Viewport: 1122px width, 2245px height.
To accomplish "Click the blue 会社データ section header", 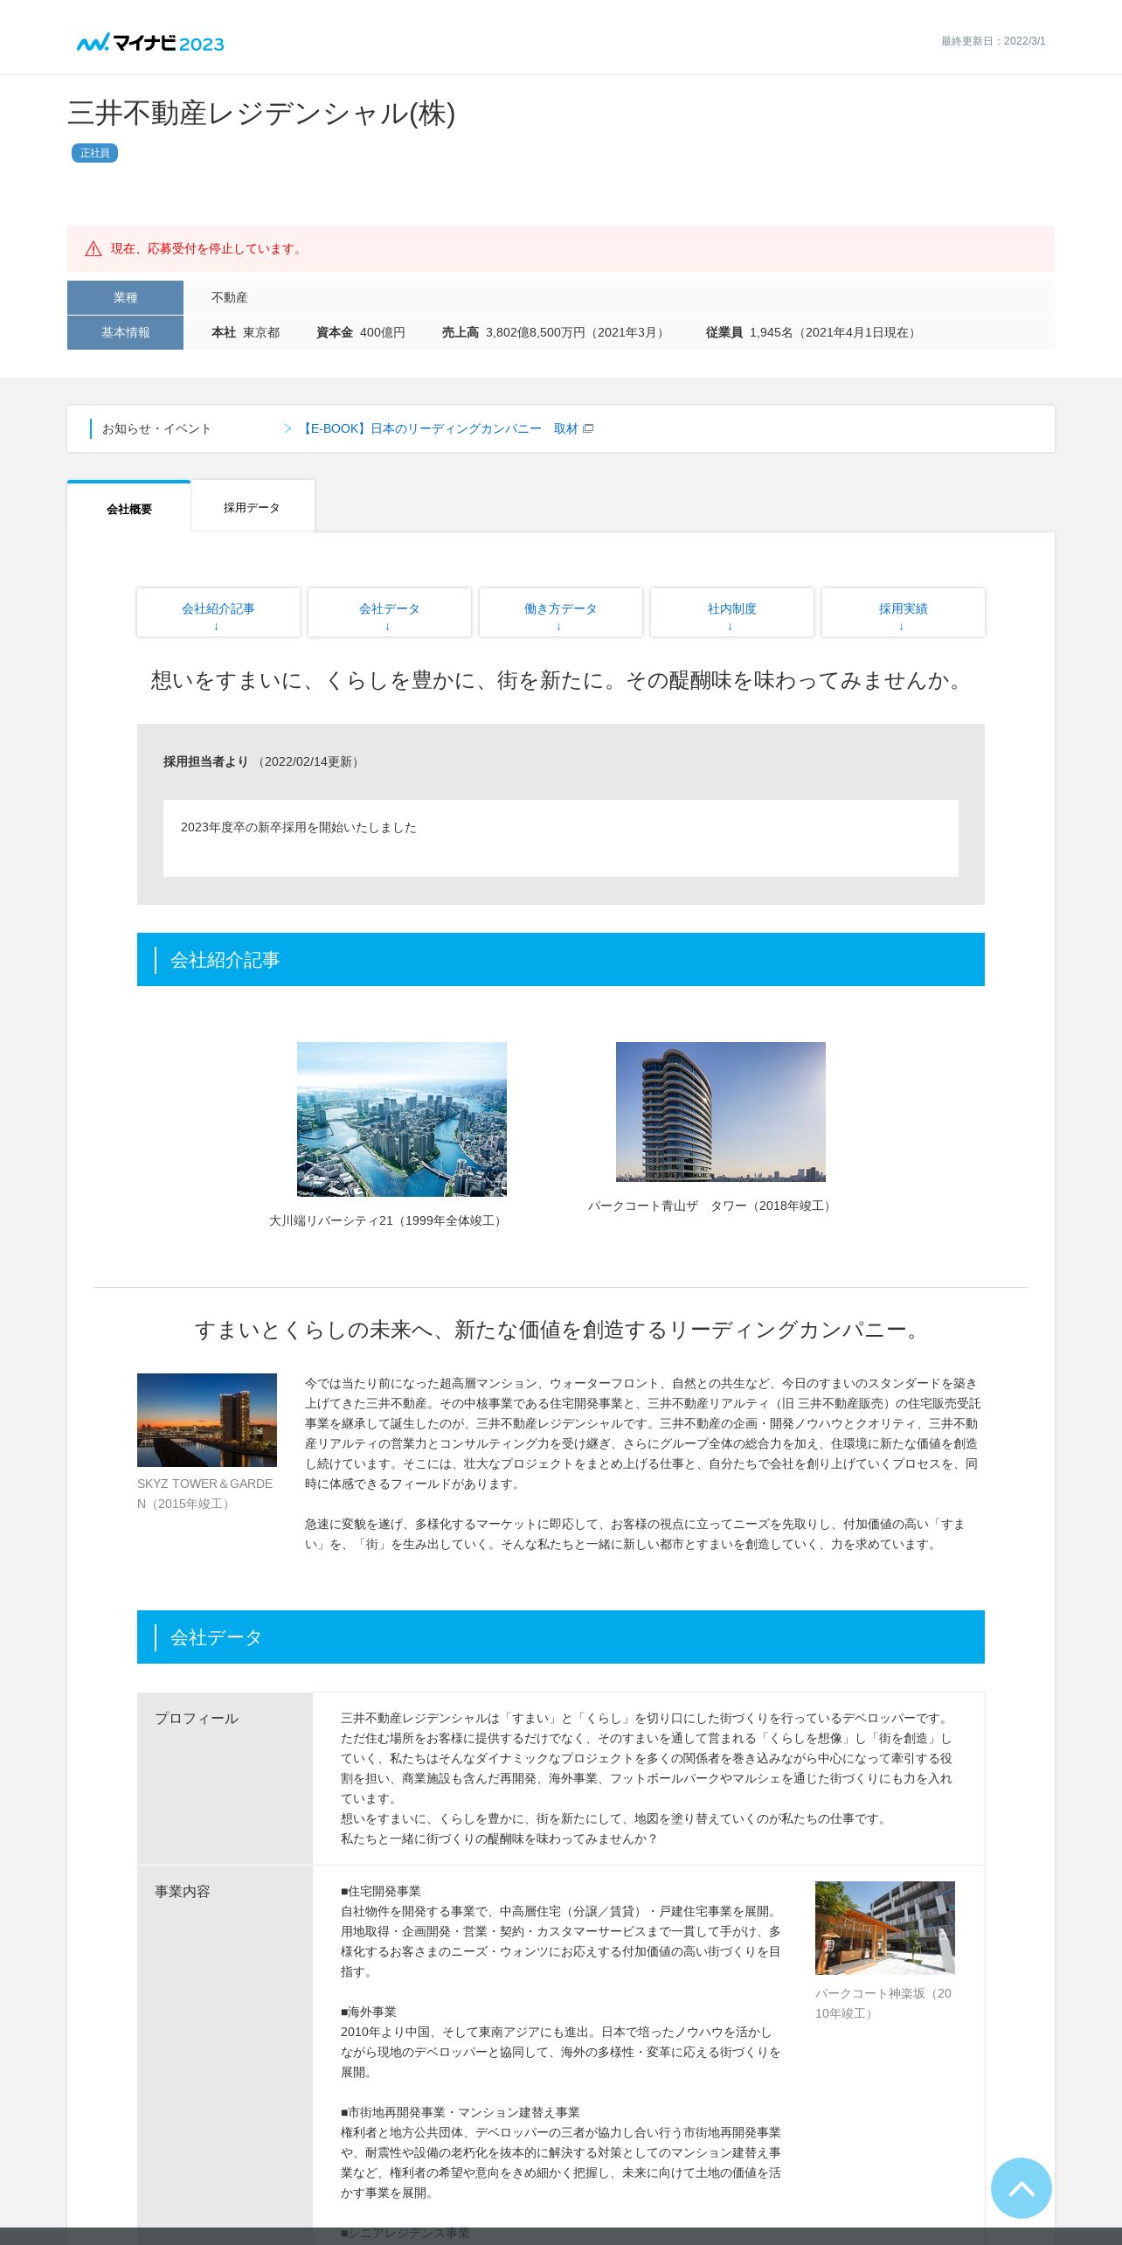I will tap(561, 1637).
